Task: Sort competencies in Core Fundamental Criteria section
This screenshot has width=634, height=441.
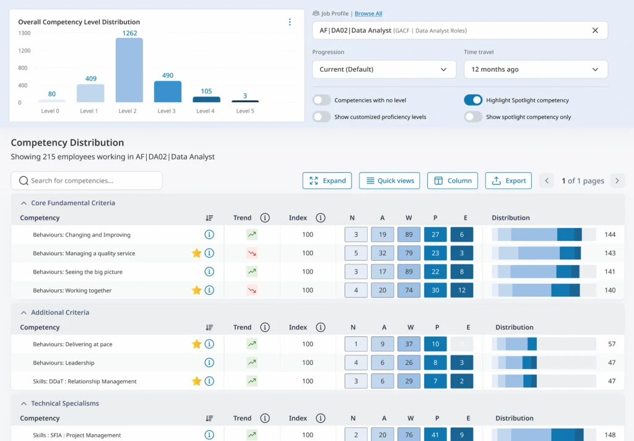Action: click(x=209, y=218)
